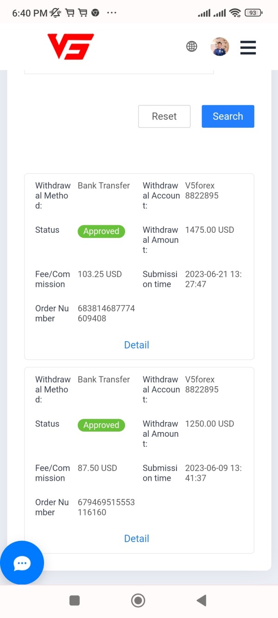Tap the partially visible input field above Reset

[119, 71]
